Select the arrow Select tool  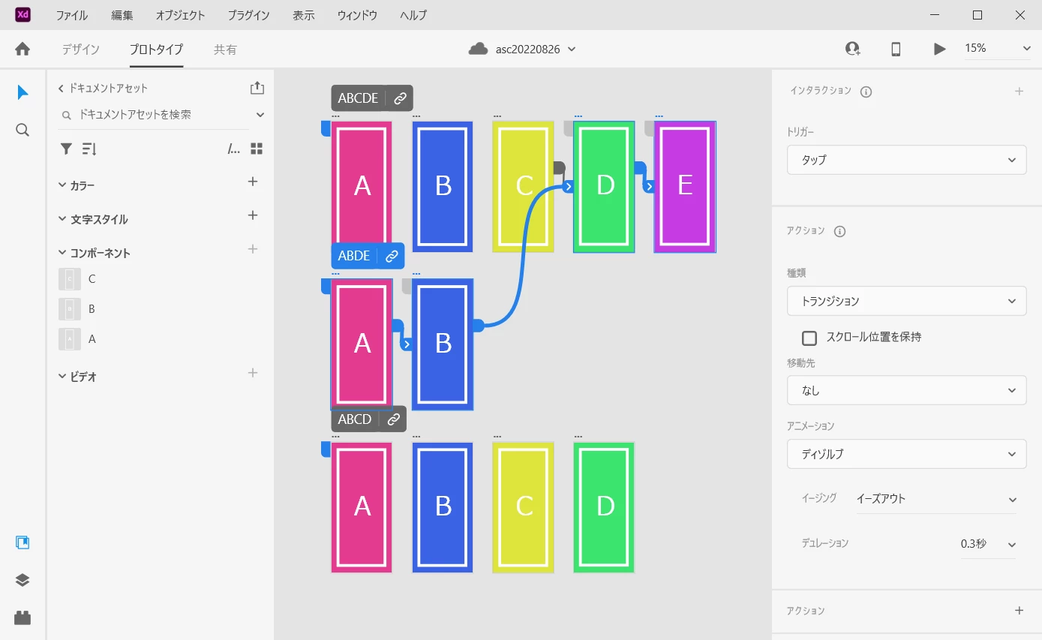23,92
